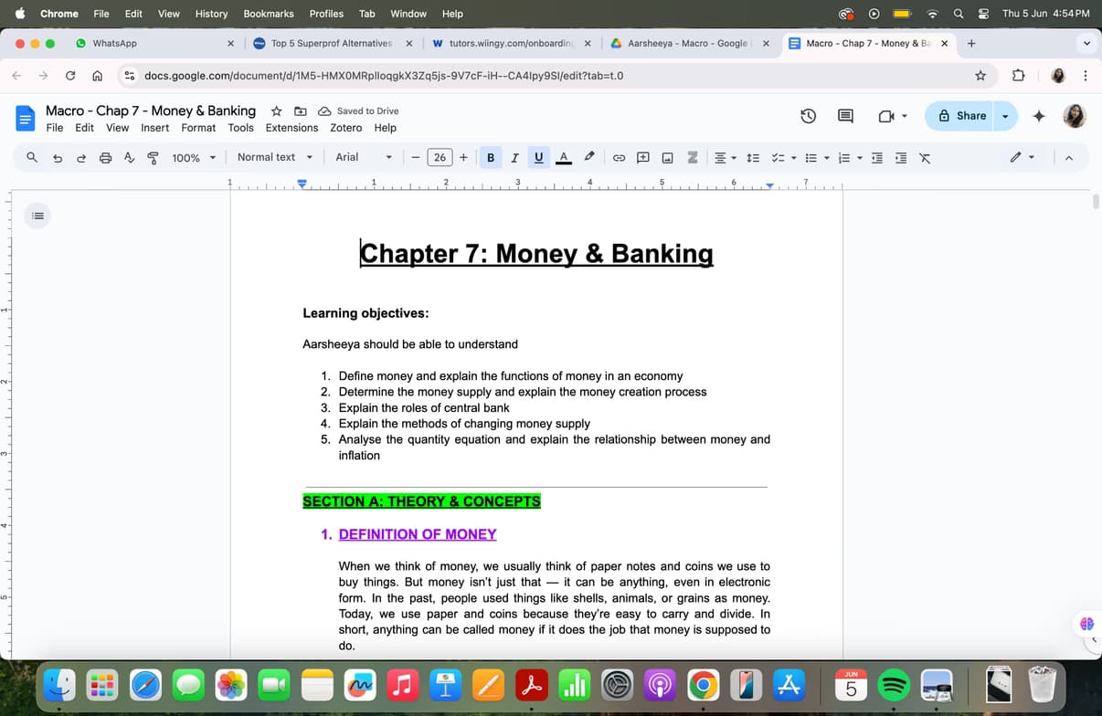Insert an image
This screenshot has width=1102, height=716.
pos(668,157)
